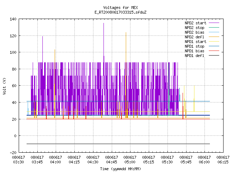Click the -20 y-axis tick label
Viewport: 230px width, 172px height.
coord(13,153)
